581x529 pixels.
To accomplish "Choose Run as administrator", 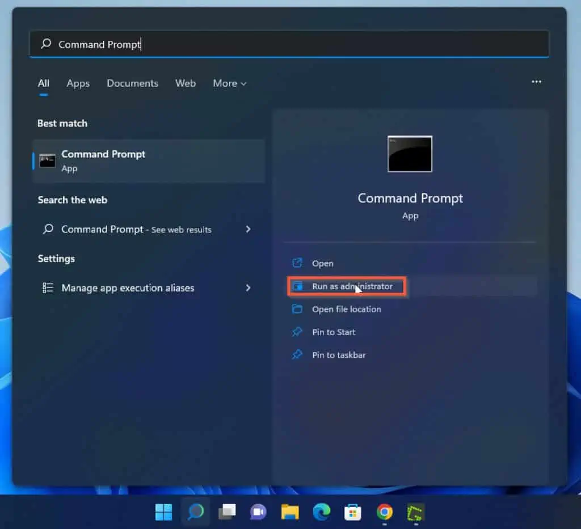I will pos(352,286).
